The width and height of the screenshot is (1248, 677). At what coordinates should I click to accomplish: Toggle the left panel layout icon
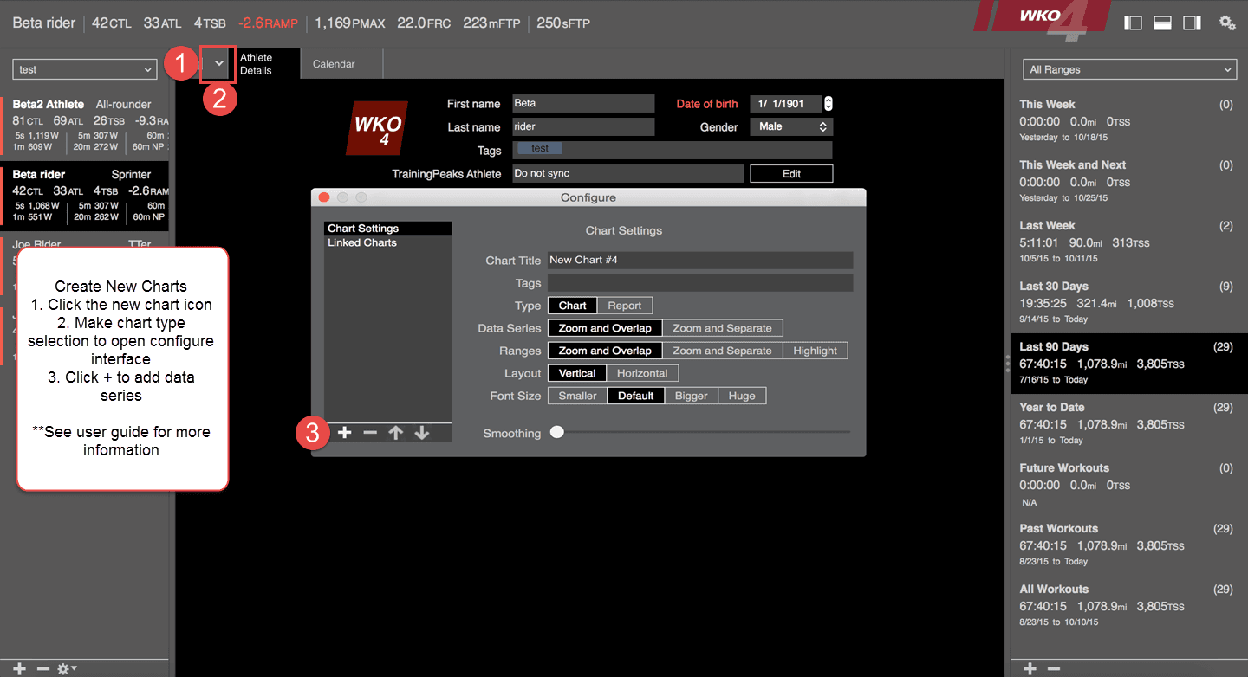tap(1133, 23)
